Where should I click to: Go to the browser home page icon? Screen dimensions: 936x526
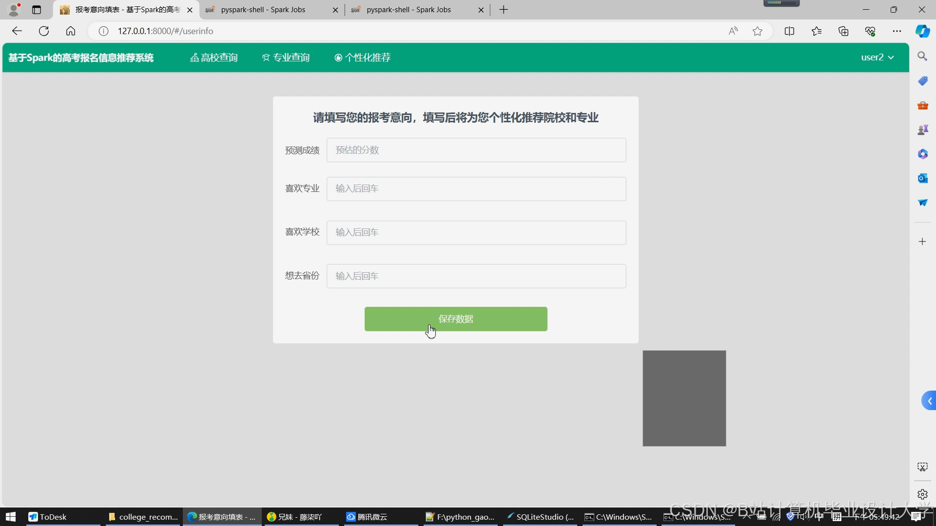coord(71,31)
